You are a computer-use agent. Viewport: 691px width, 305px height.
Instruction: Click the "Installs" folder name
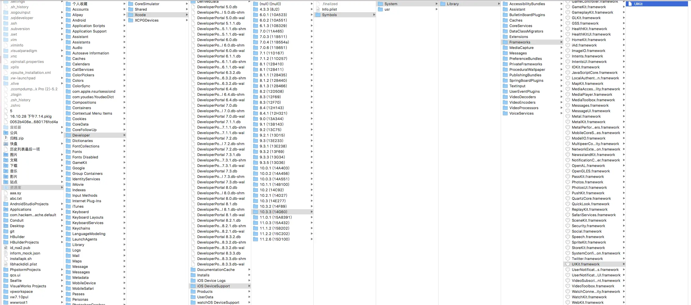203,275
